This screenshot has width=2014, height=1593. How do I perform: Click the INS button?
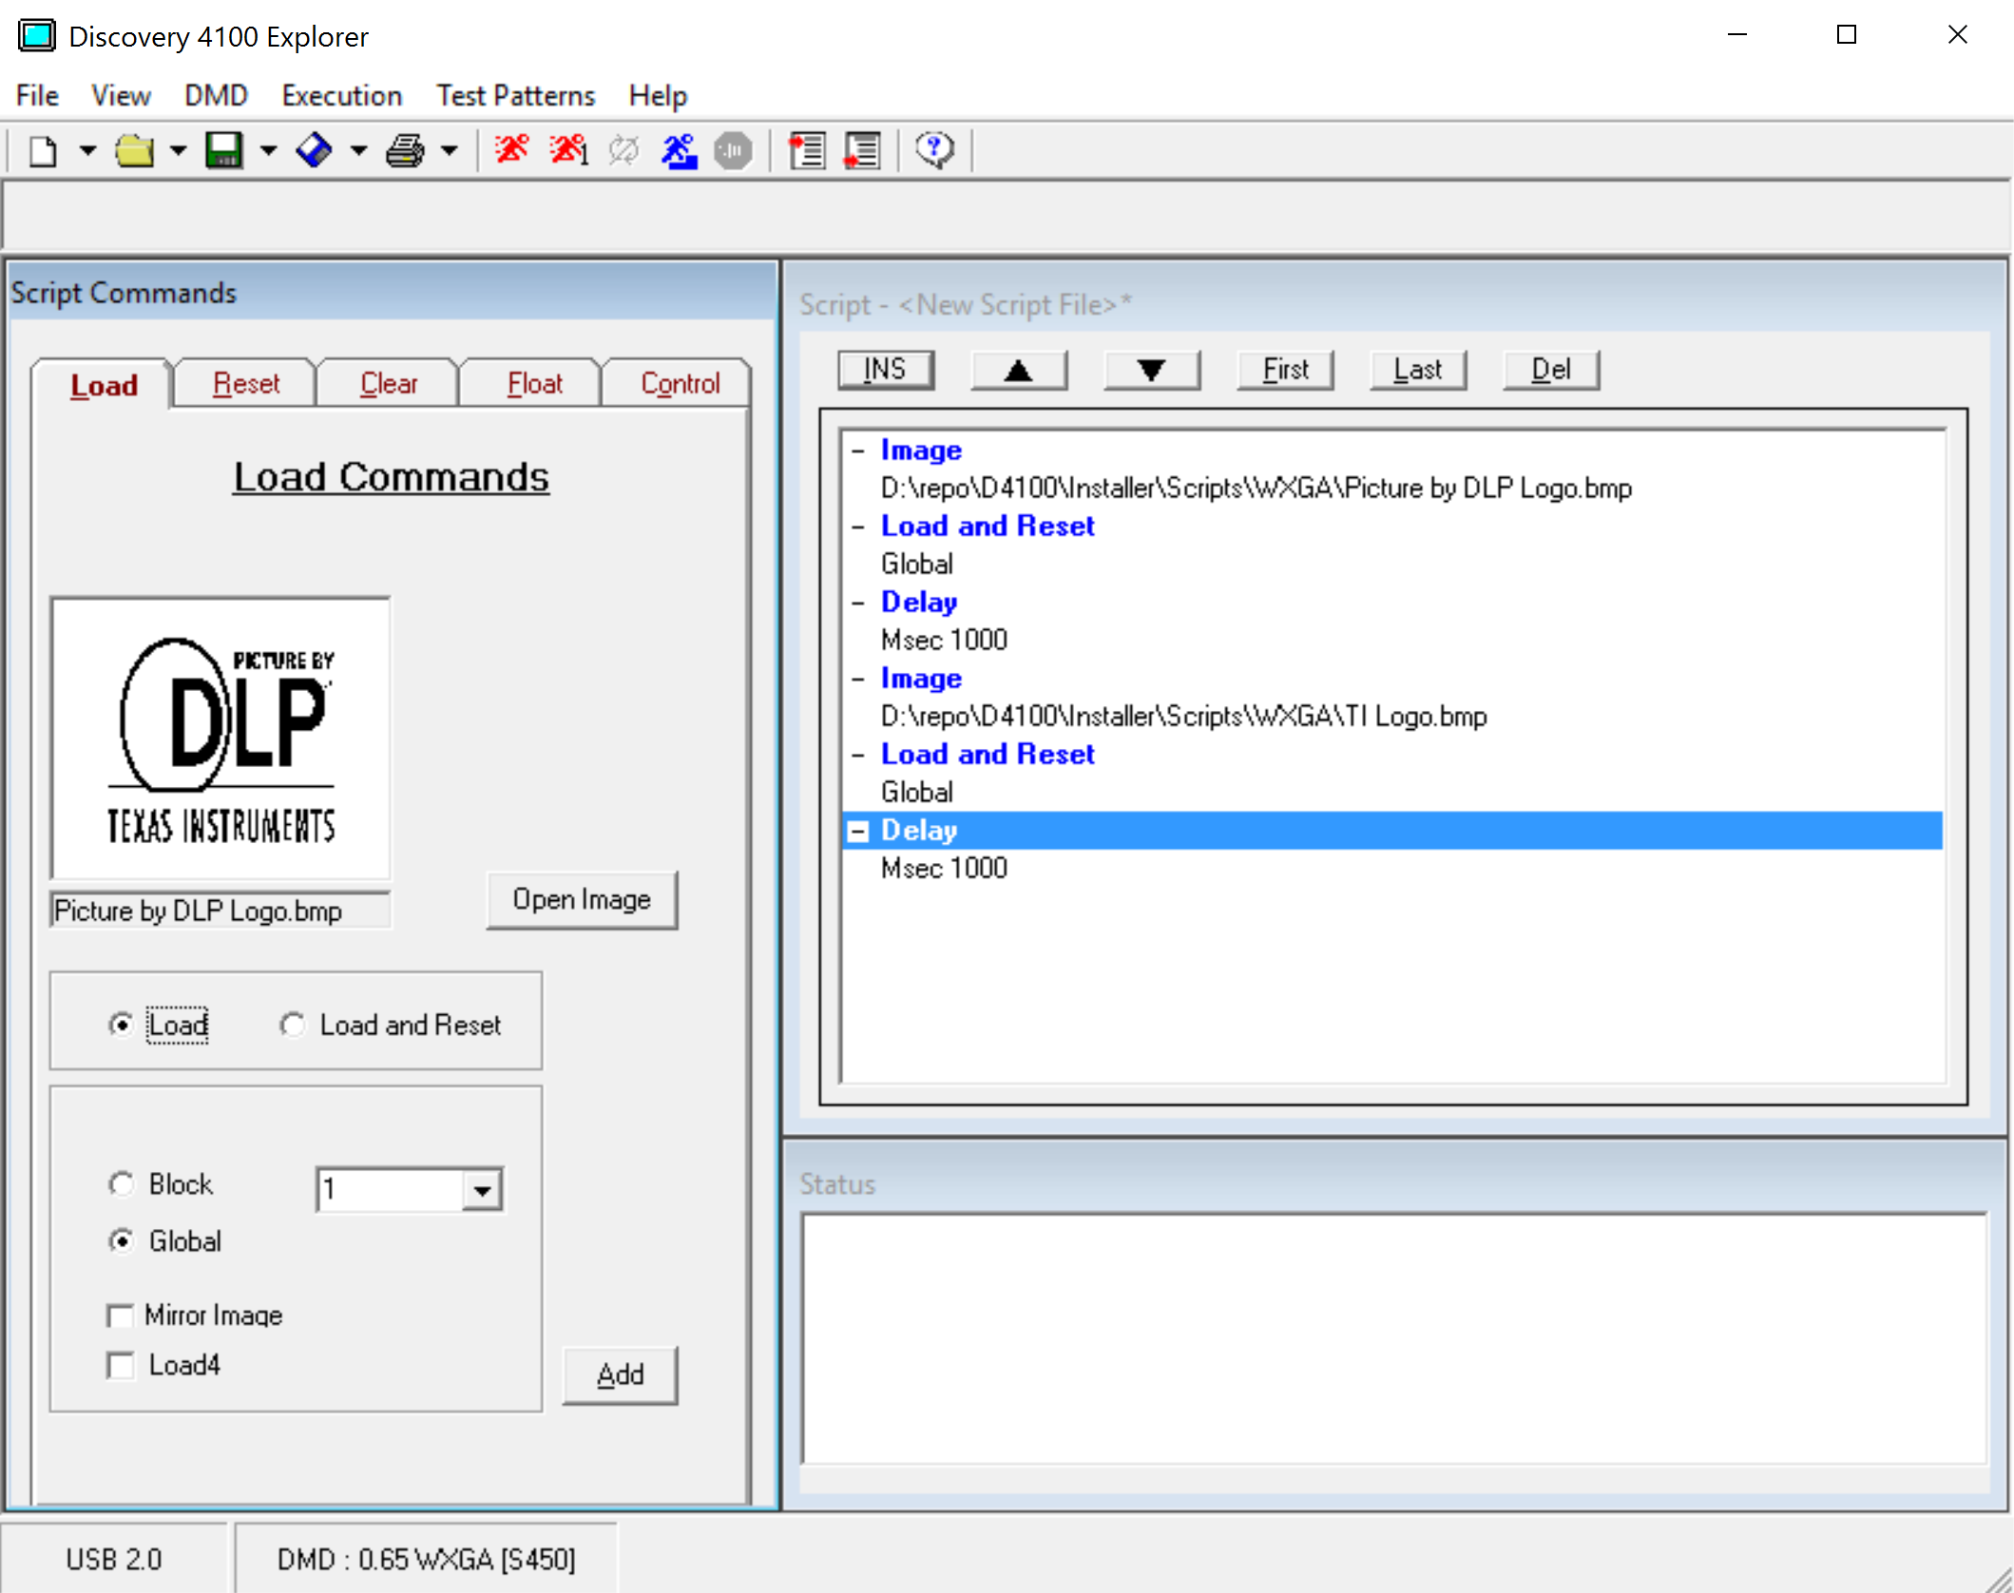pos(885,370)
